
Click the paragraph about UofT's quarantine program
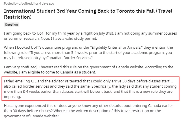(88, 53)
